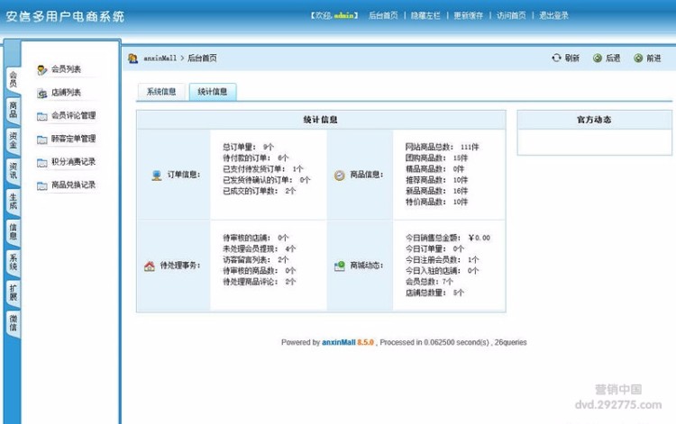Click the 会员总数 row
Screen dimensions: 676x424
tap(429, 282)
